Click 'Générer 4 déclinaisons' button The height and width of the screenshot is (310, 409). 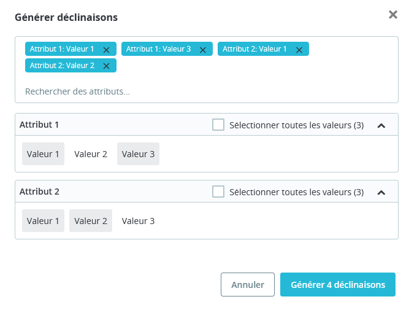[338, 285]
